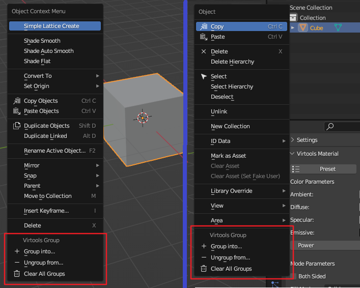
Task: Select Shade Smooth in Object Context Menu
Action: (42, 41)
